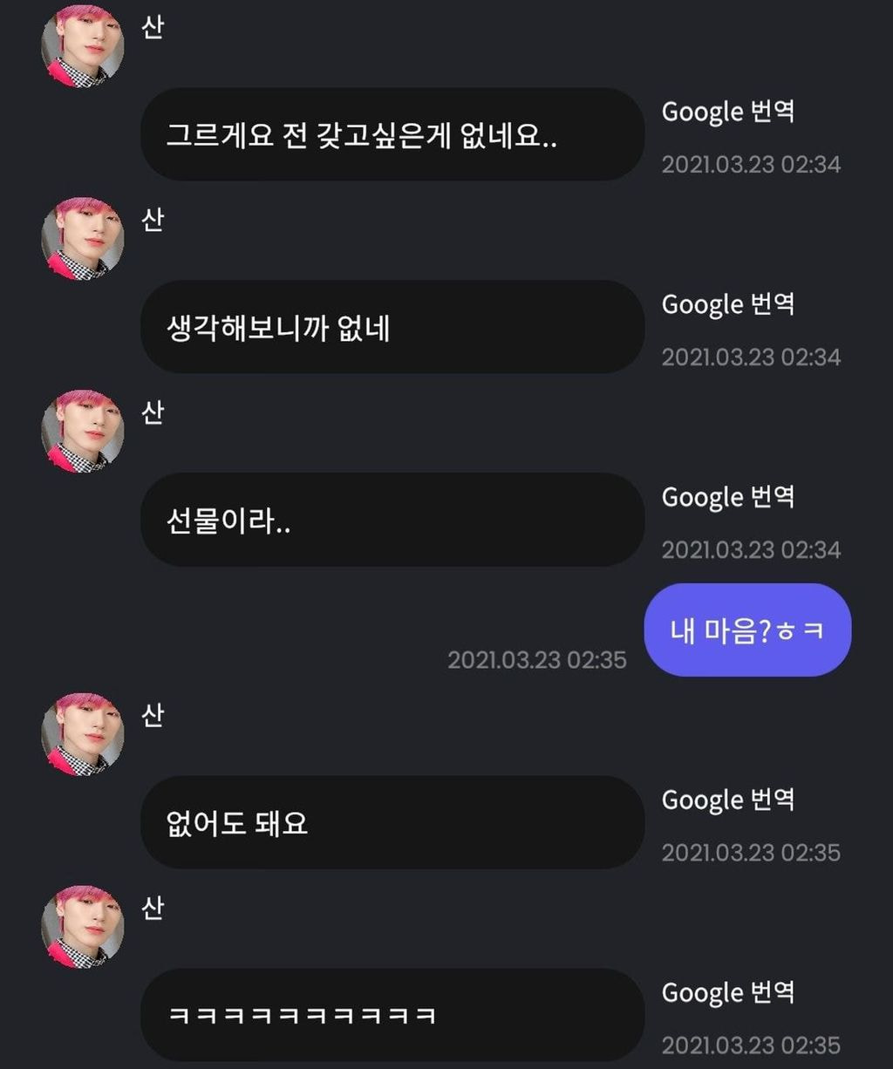Open the profile picture above '선물이라..' message

pyautogui.click(x=83, y=432)
